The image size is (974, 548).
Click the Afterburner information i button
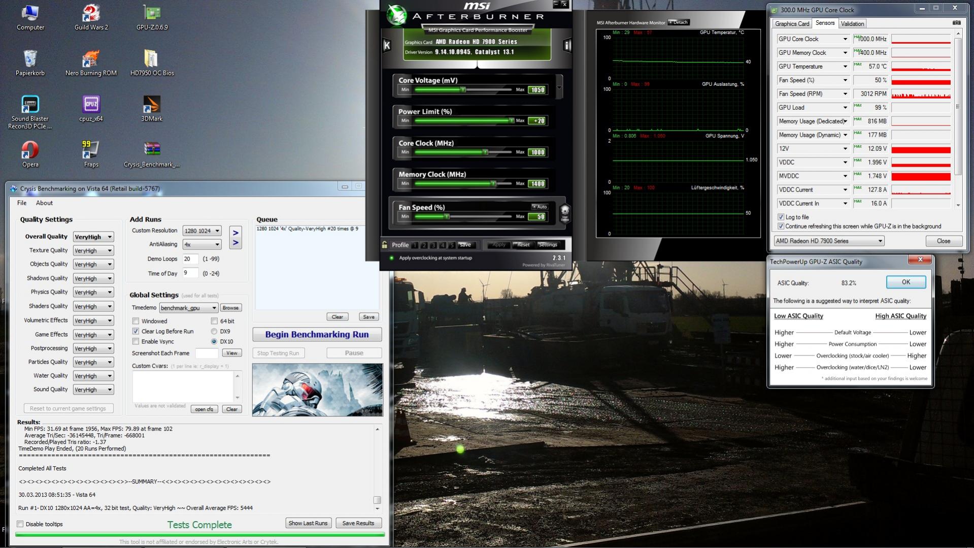[567, 45]
